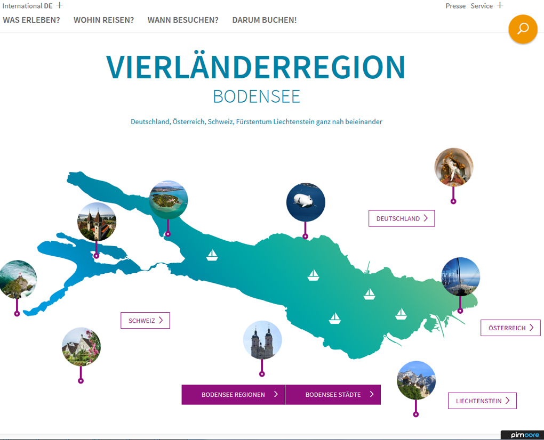
Task: Click the mountain castle photo near Liechtenstein
Action: coord(416,380)
